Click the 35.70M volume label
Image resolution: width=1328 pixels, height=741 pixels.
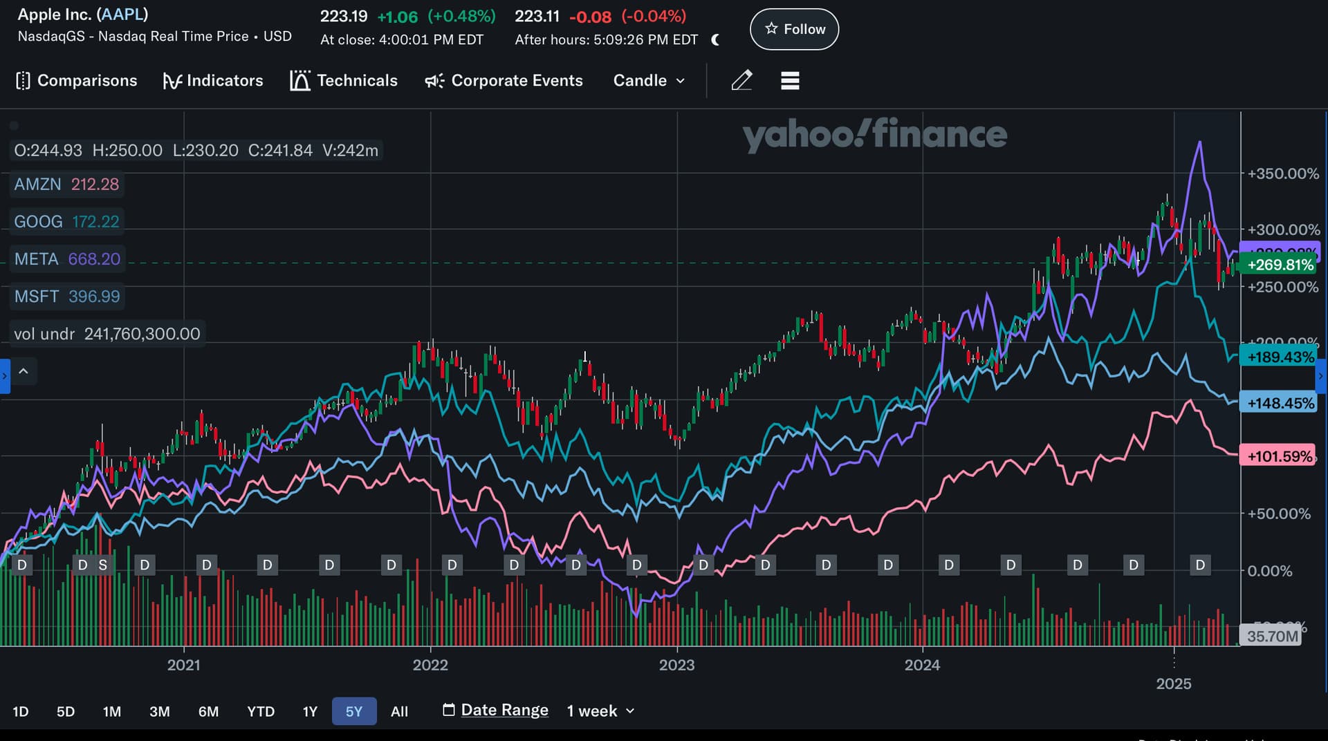pyautogui.click(x=1271, y=637)
